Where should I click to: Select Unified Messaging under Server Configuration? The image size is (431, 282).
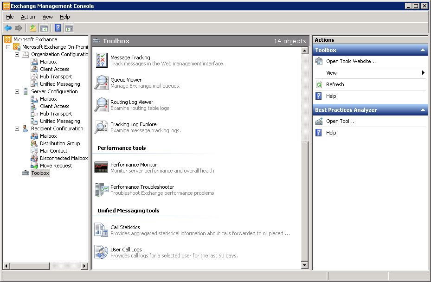[x=60, y=121]
